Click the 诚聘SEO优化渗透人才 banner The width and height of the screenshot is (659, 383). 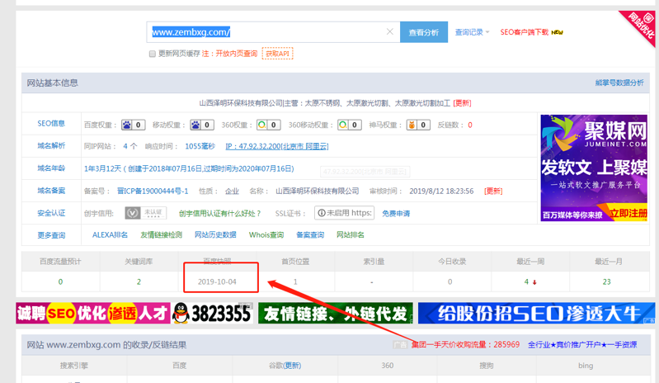pyautogui.click(x=93, y=313)
